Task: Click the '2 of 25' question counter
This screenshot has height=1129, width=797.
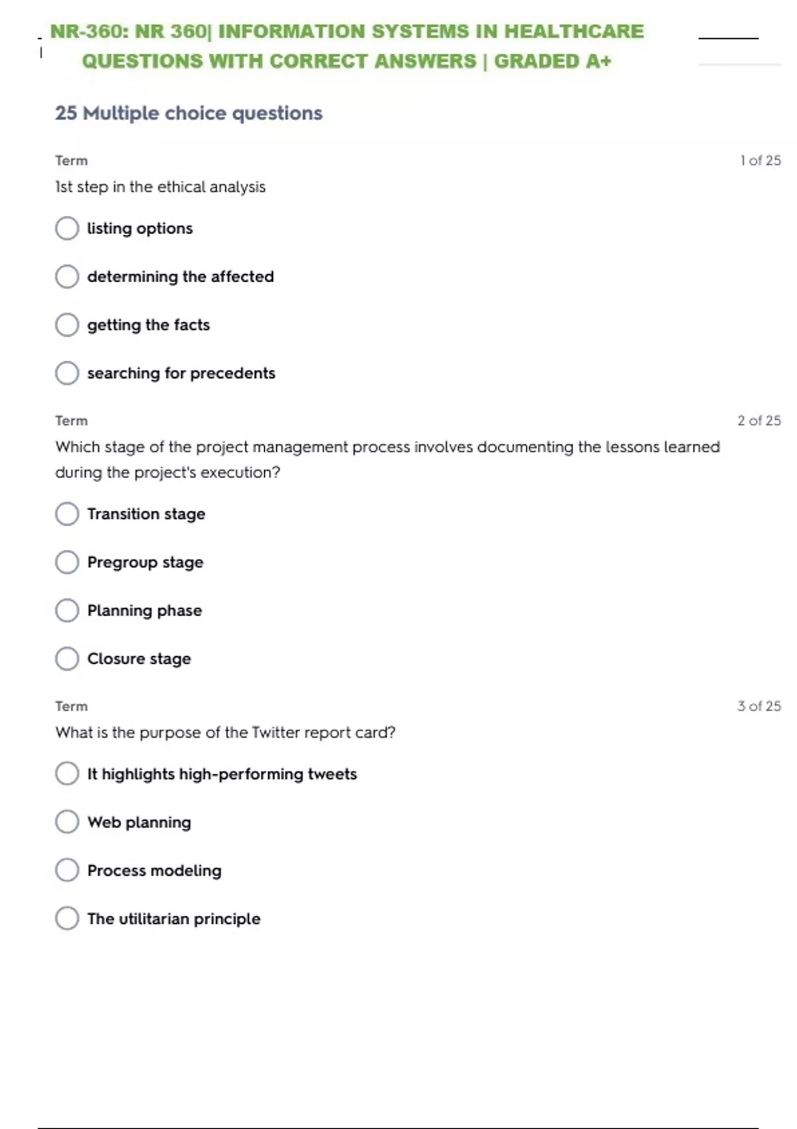Action: pyautogui.click(x=758, y=420)
